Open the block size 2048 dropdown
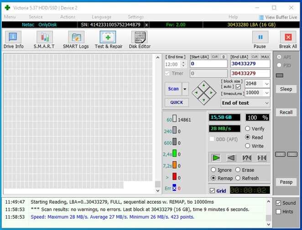 point(267,84)
